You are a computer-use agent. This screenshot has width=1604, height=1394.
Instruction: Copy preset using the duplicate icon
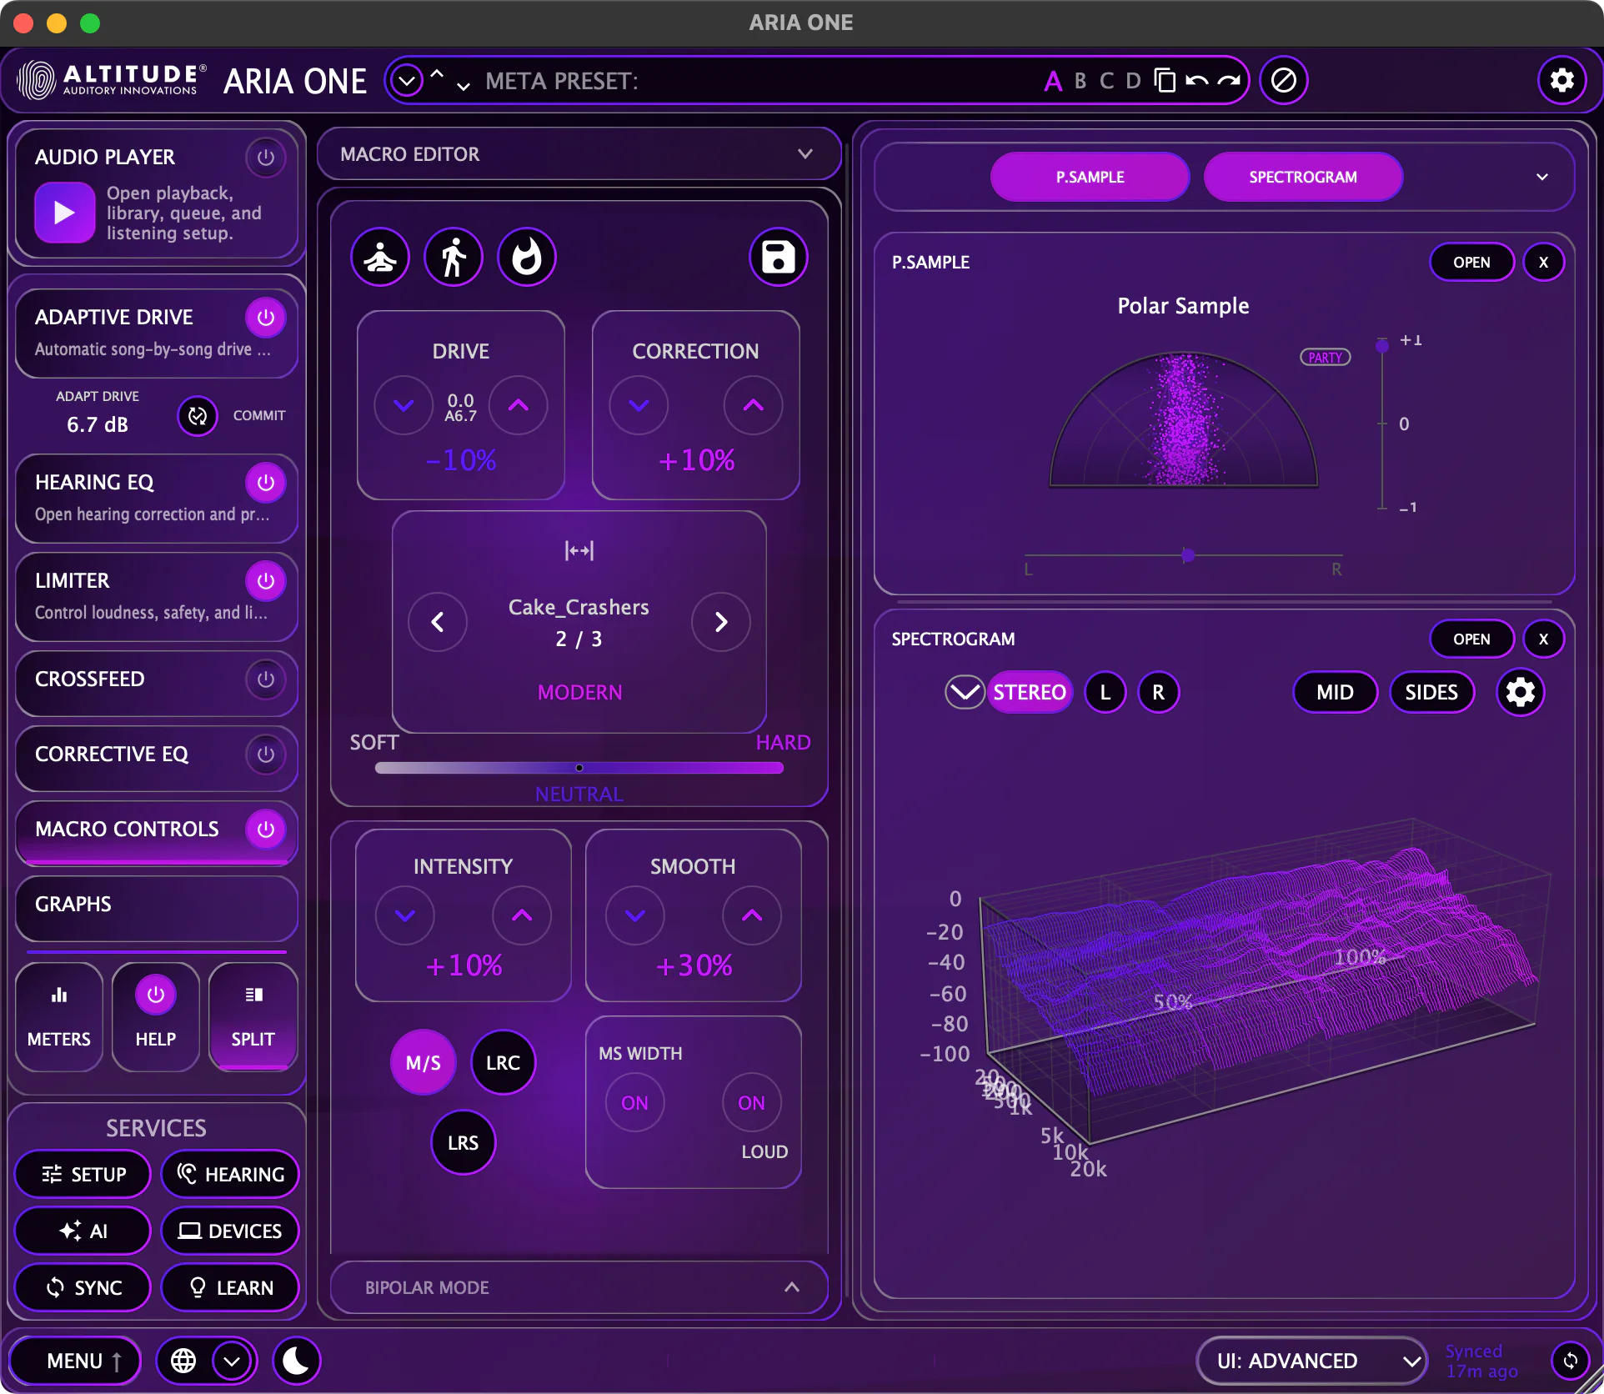pyautogui.click(x=1165, y=80)
